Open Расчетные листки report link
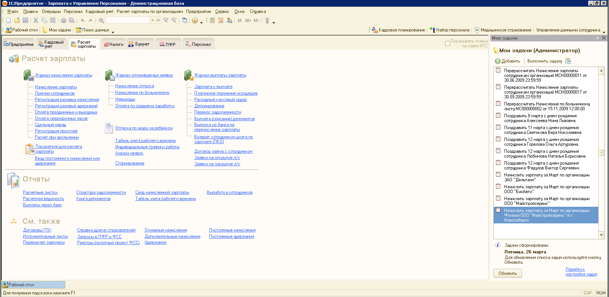Screen dimensions: 609x297 tap(40, 192)
